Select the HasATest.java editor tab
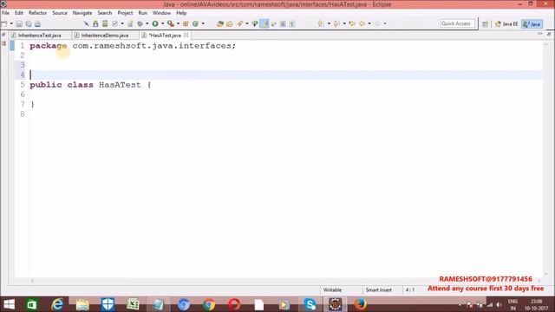 [165, 36]
